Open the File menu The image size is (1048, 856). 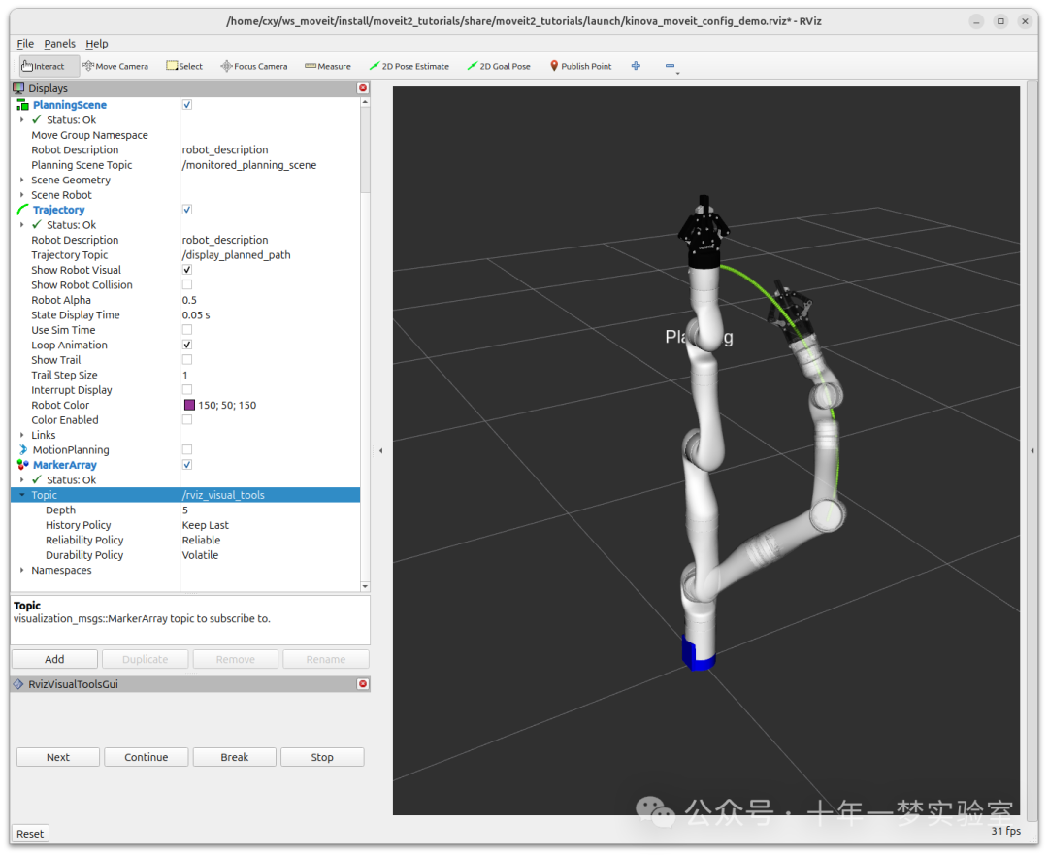click(x=25, y=44)
